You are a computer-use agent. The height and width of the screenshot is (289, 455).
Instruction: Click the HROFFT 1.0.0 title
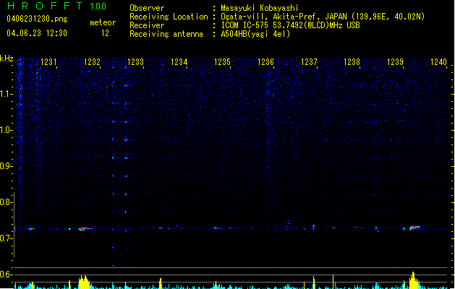(56, 6)
